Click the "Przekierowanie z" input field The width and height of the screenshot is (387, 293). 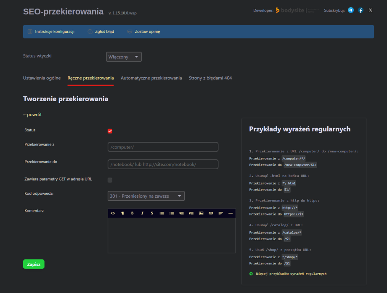coord(163,147)
